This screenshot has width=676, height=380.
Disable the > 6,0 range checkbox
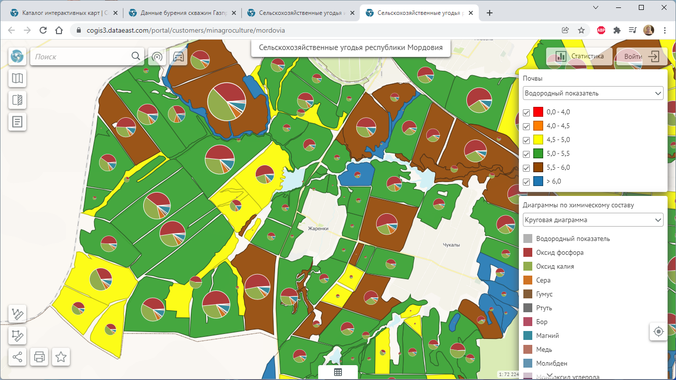click(x=526, y=182)
